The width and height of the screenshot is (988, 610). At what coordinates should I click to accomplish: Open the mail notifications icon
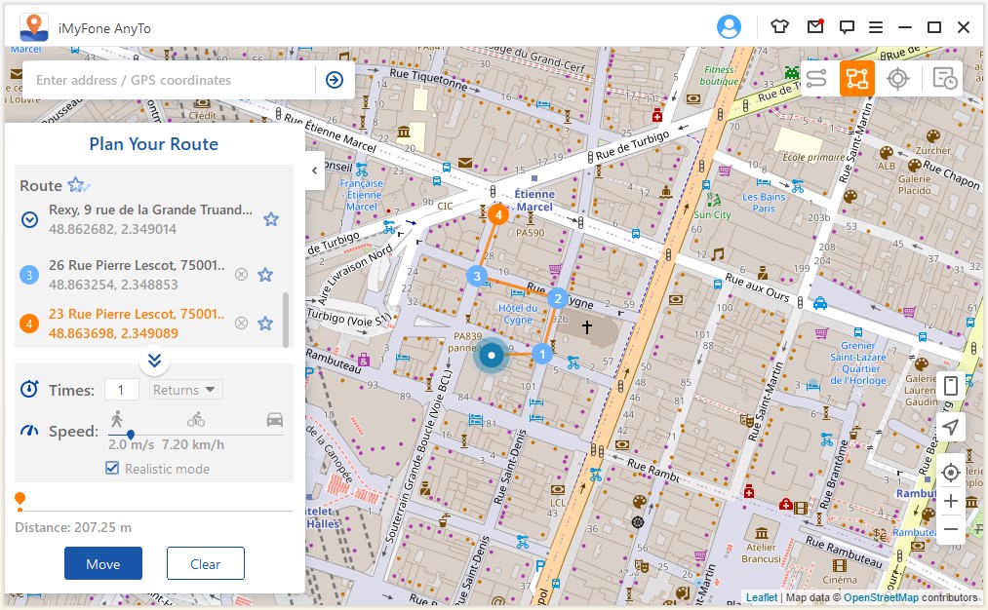point(814,27)
